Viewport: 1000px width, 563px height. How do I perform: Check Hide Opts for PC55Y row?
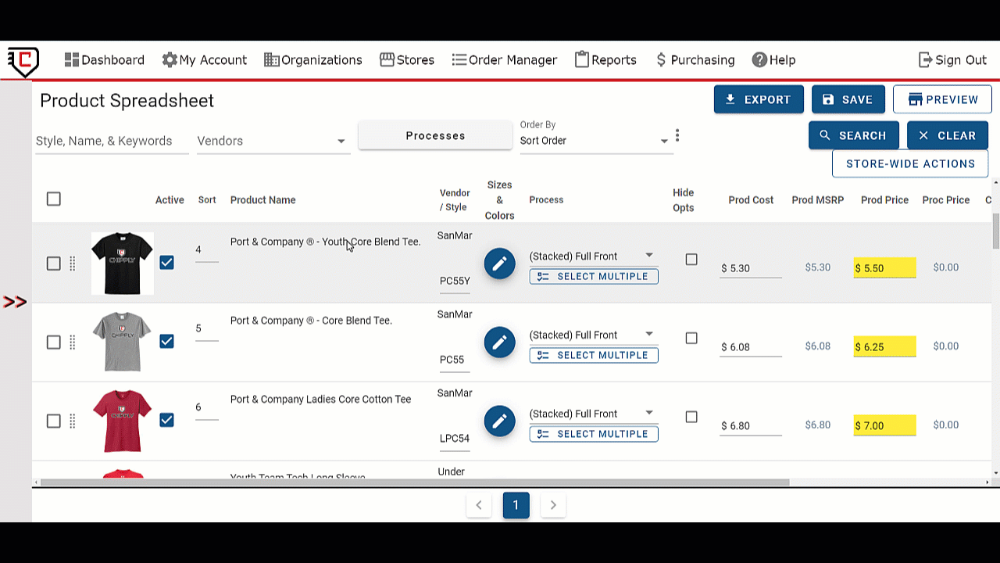point(691,260)
